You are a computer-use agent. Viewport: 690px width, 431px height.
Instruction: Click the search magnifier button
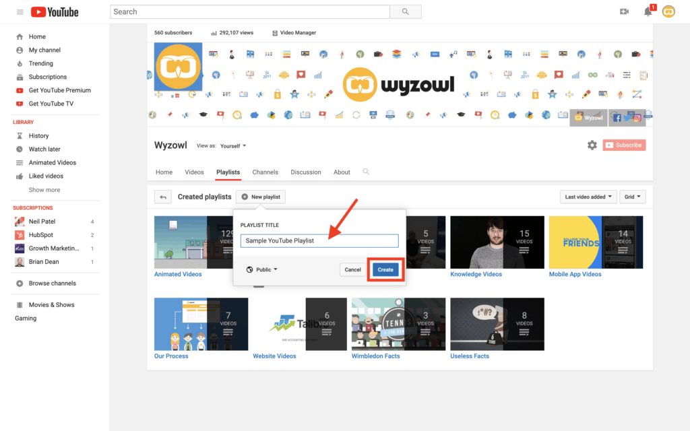point(405,12)
